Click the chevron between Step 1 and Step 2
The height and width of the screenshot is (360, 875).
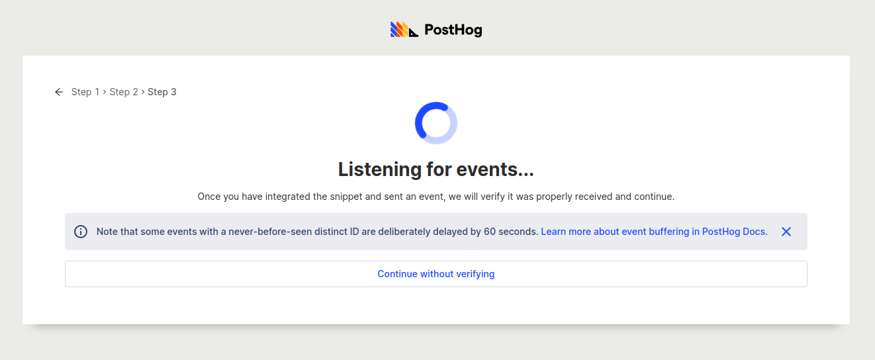point(105,92)
